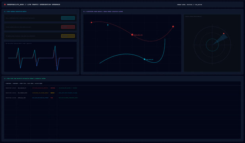Click the teal-outlined button in first metrics row
Image resolution: width=245 pixels, height=143 pixels.
click(68, 18)
